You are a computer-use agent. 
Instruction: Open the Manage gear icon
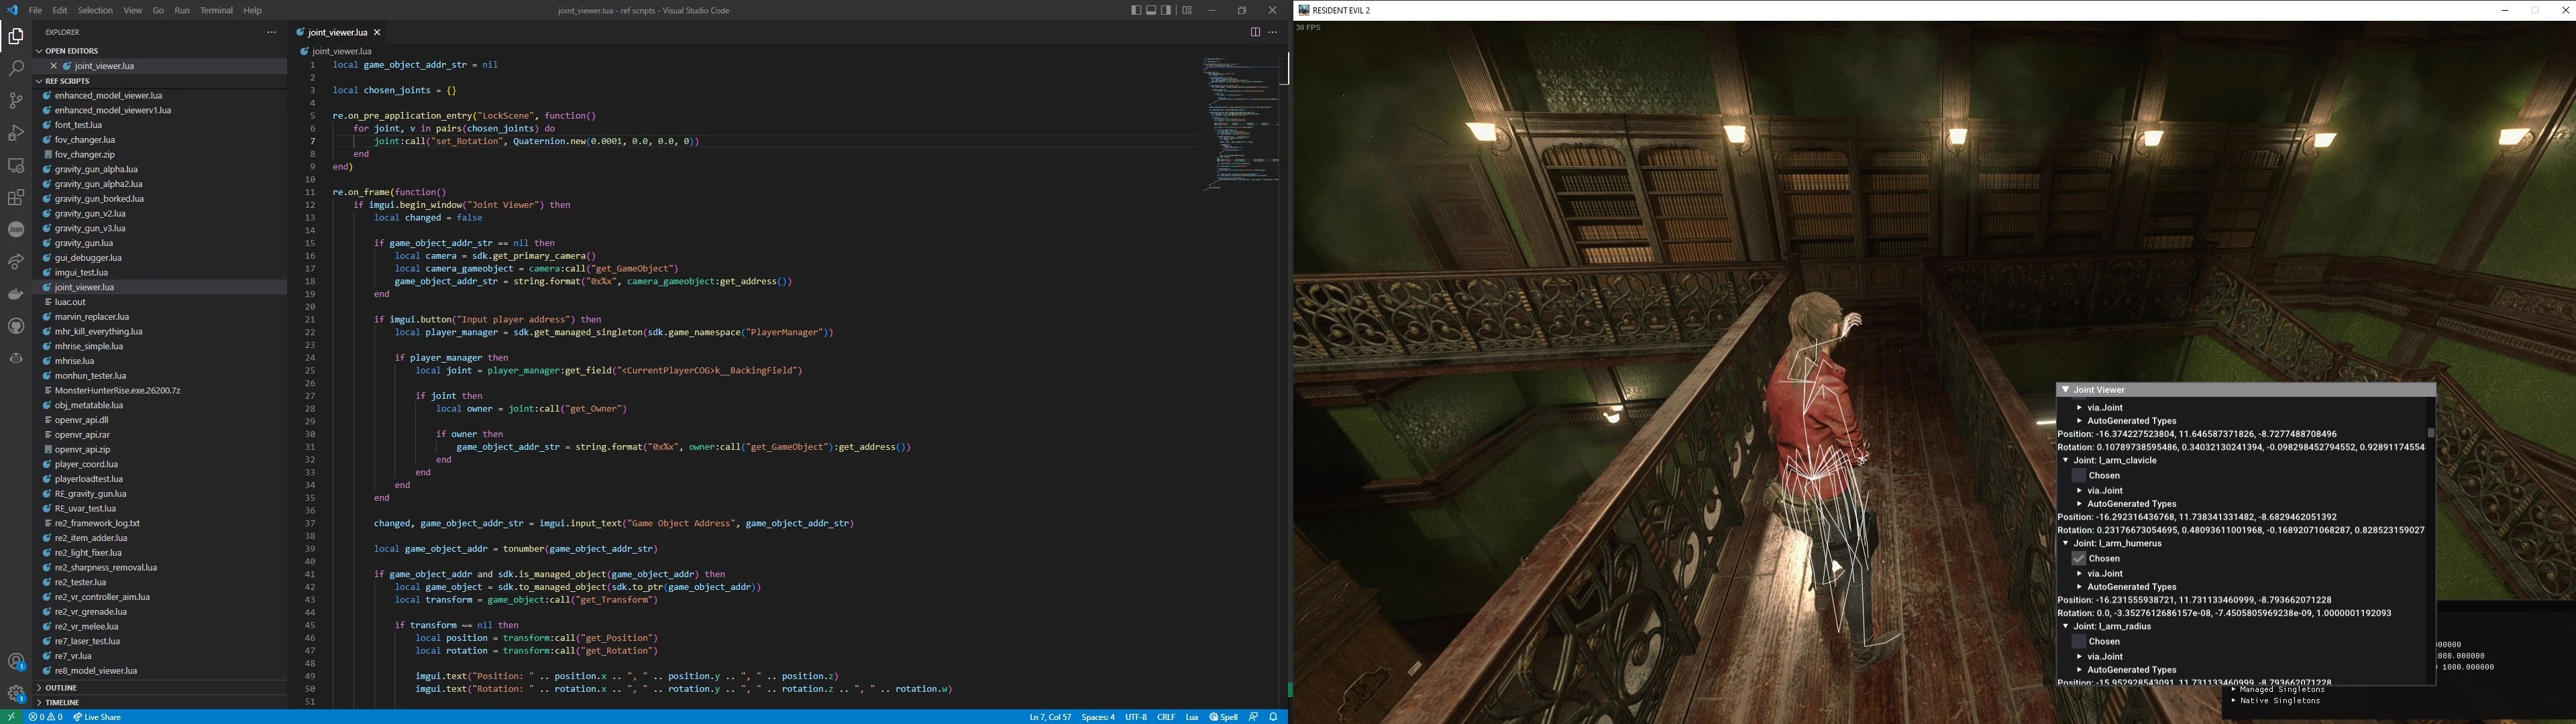[16, 693]
